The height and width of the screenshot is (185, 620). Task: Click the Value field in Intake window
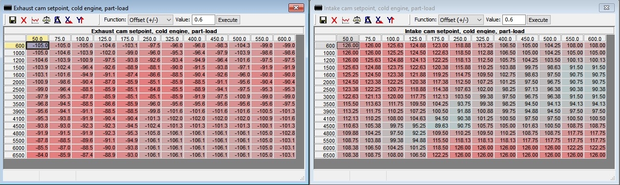[x=514, y=20]
